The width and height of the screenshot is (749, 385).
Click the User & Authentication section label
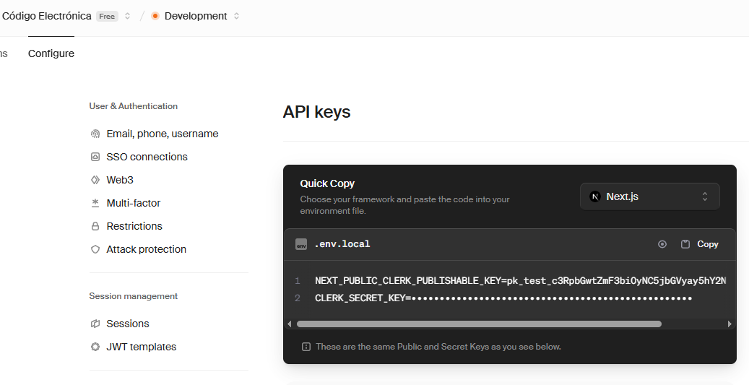[x=134, y=106]
